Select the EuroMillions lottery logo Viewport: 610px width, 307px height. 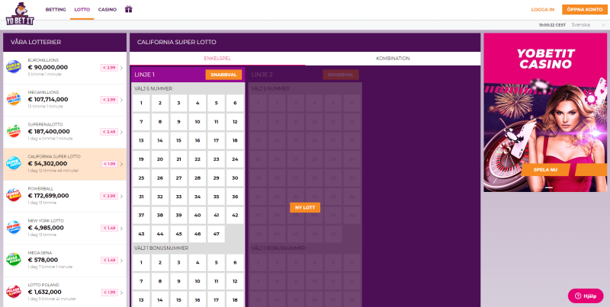tap(14, 67)
